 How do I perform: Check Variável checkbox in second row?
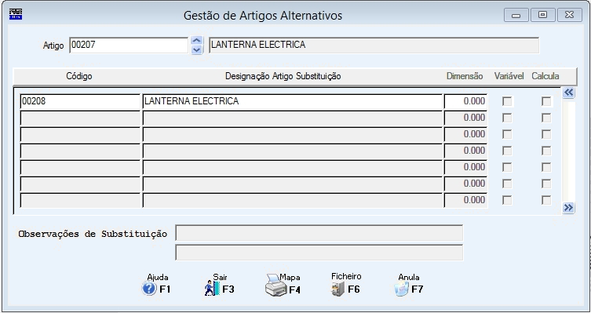507,118
